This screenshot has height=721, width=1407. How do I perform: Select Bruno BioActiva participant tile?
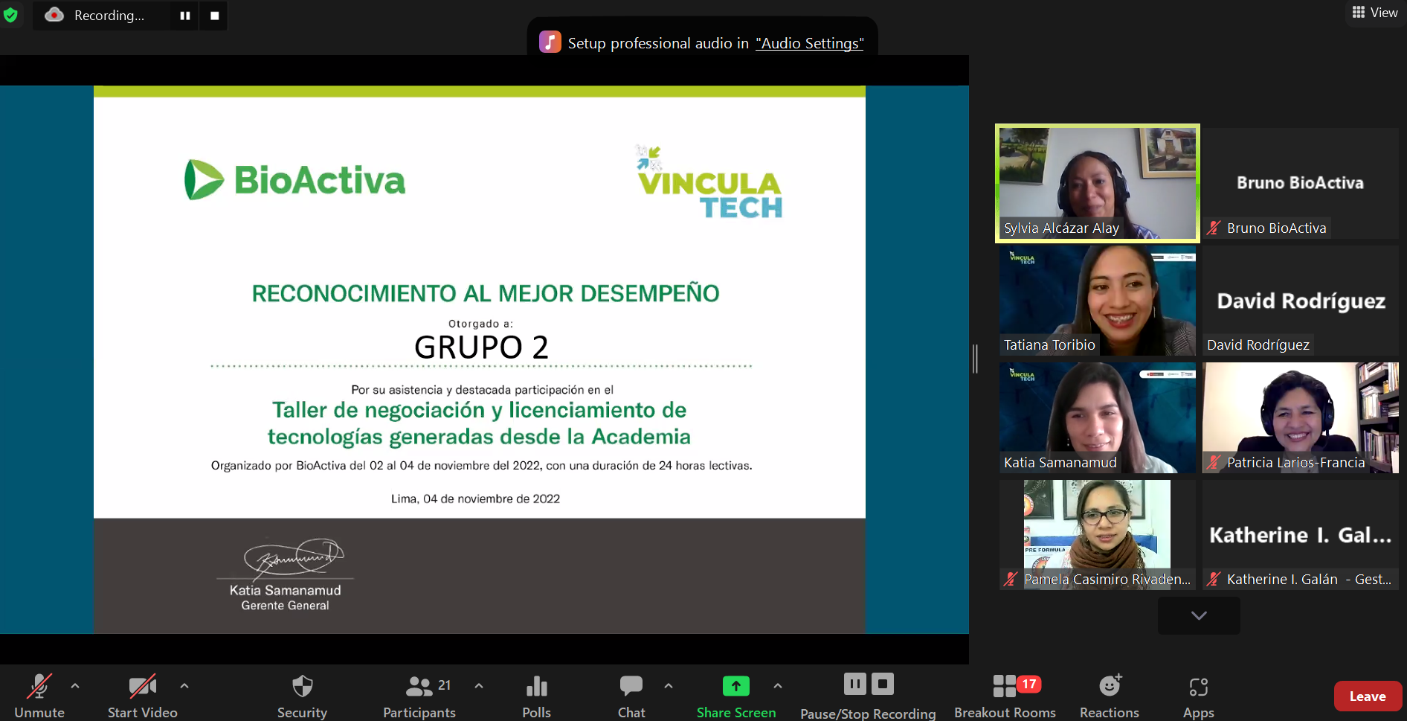pyautogui.click(x=1301, y=183)
